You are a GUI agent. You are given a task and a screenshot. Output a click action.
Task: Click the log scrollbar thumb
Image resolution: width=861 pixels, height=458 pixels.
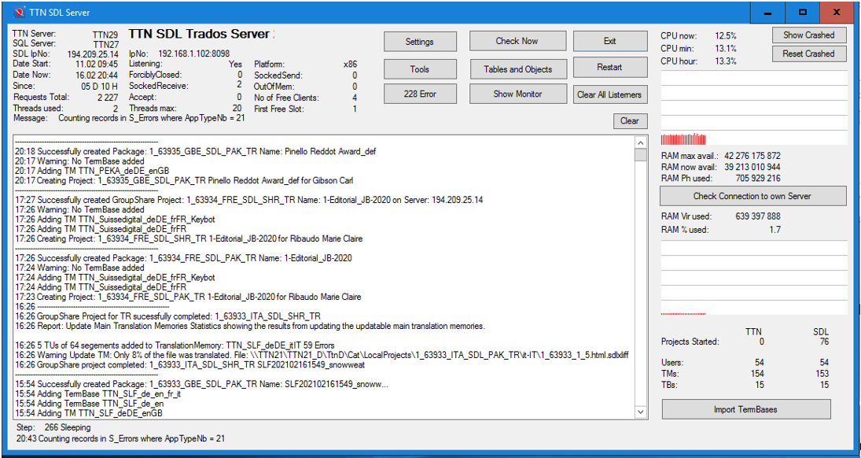(641, 155)
